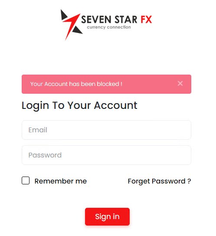
Task: Focus the Password input field
Action: [x=106, y=155]
